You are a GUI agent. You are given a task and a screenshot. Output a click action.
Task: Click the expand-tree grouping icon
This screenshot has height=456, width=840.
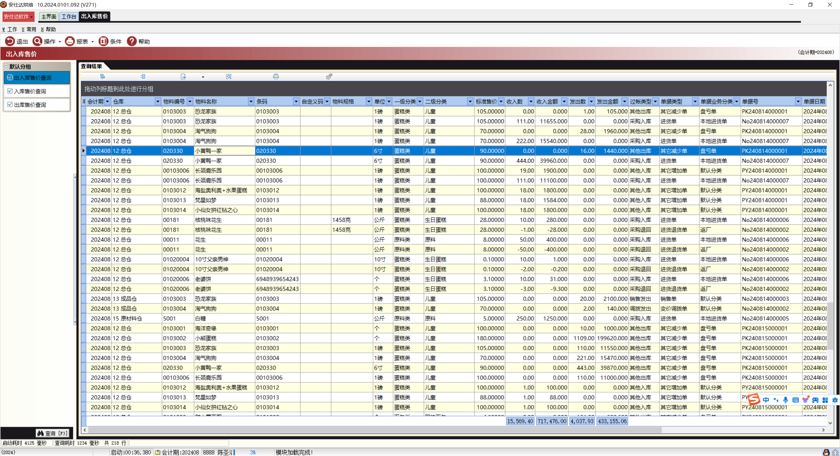pos(102,77)
